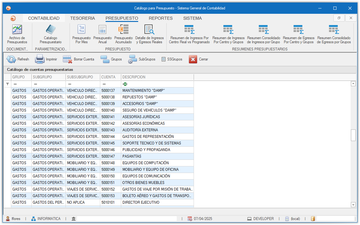The height and width of the screenshot is (225, 360).
Task: Open Grupos from toolbar
Action: [x=111, y=59]
